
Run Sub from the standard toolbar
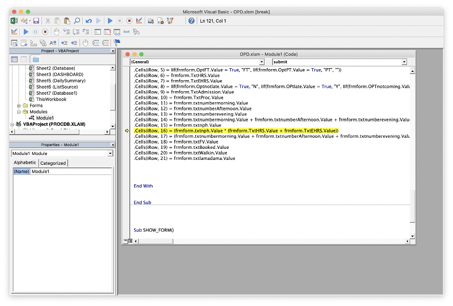[x=110, y=21]
